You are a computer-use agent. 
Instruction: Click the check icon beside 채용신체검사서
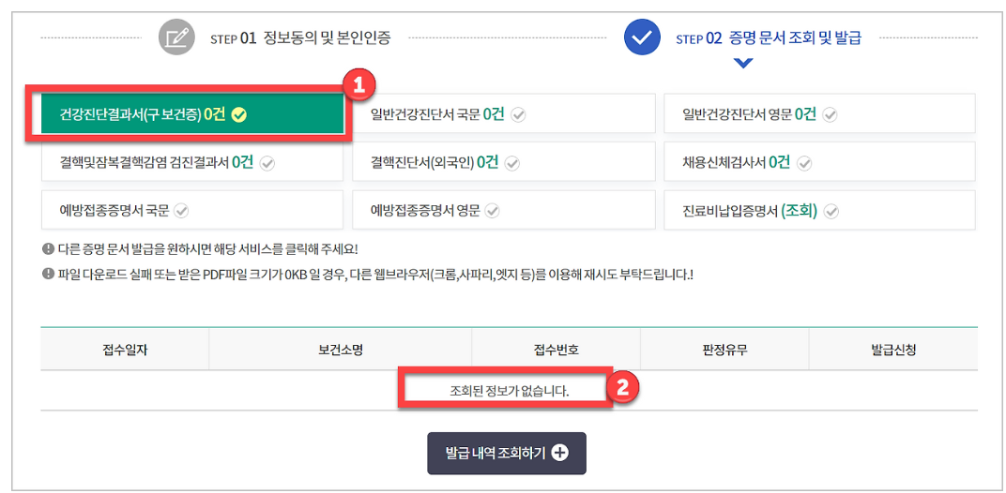804,163
